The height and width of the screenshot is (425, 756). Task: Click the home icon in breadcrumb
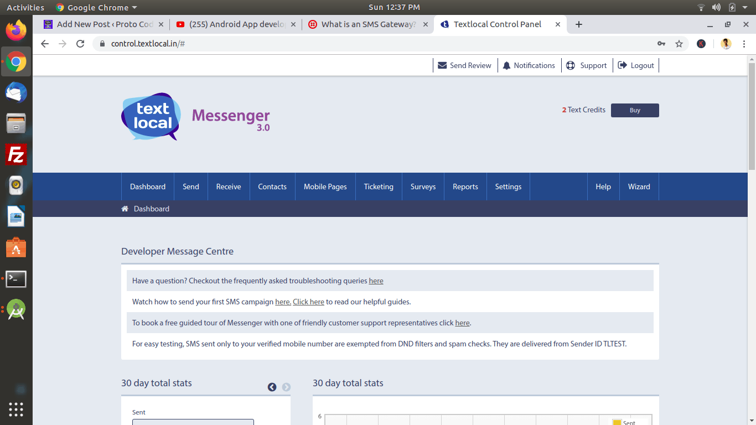click(x=125, y=209)
